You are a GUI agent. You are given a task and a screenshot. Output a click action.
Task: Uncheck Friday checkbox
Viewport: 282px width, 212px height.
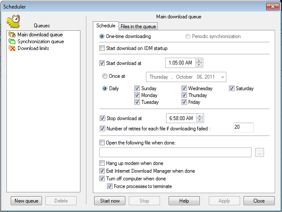[184, 102]
